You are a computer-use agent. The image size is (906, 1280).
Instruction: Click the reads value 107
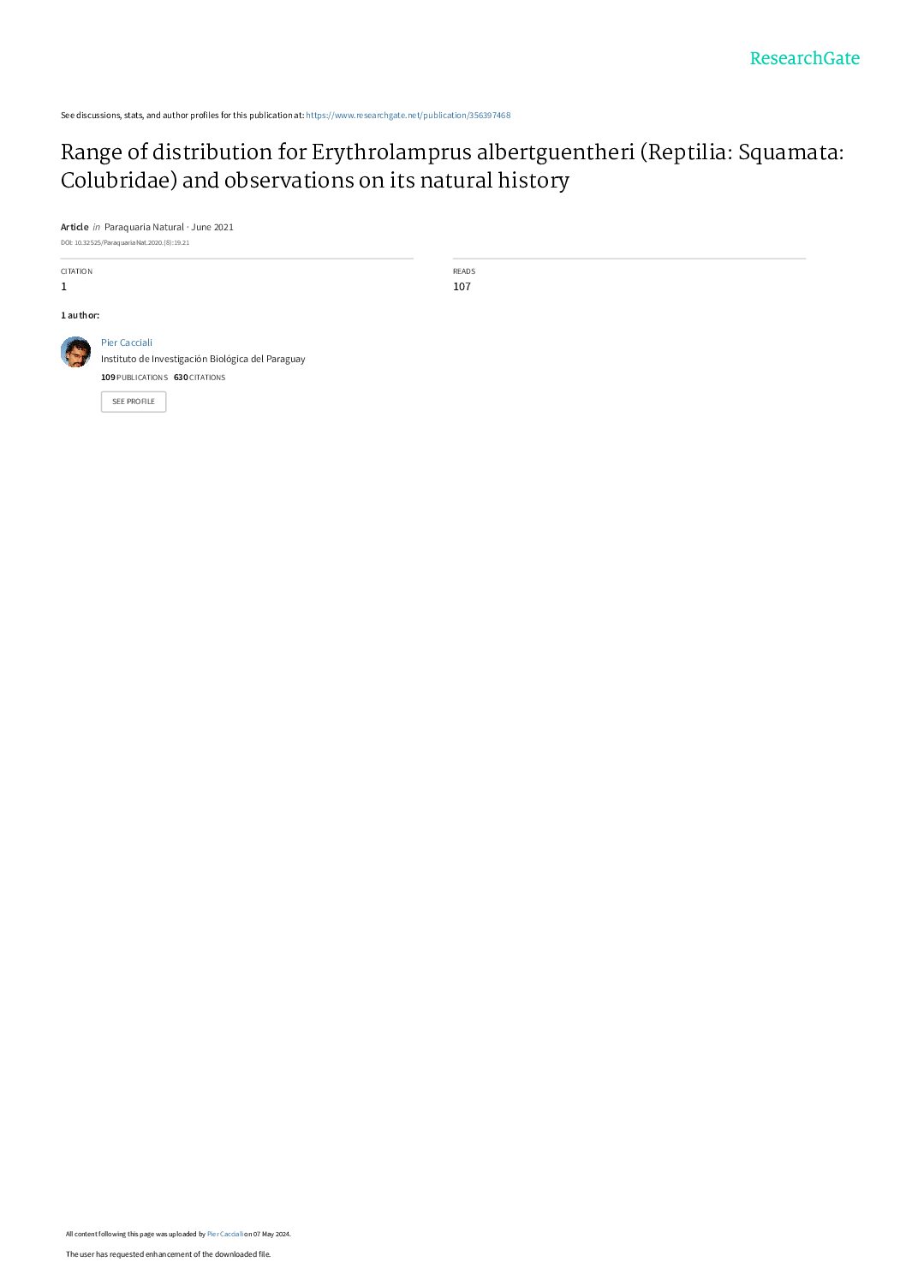point(462,287)
